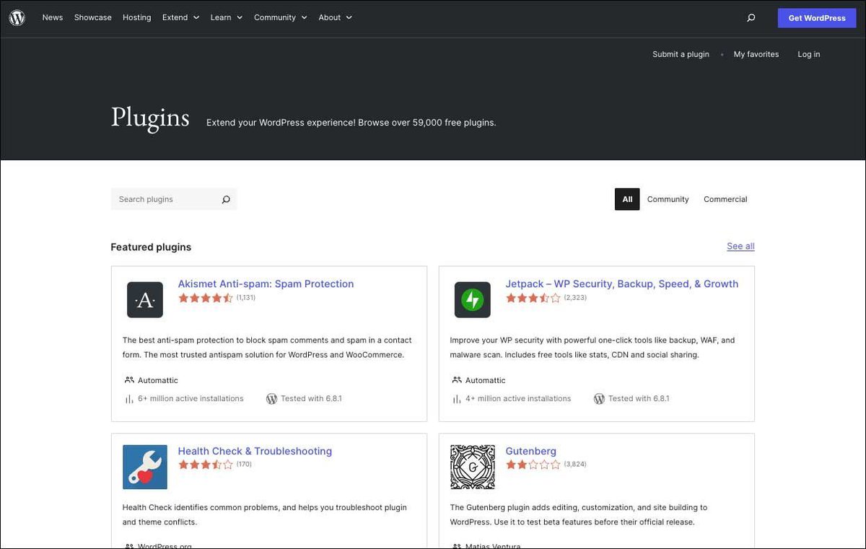
Task: Click the Jetpack star rating
Action: tap(533, 298)
